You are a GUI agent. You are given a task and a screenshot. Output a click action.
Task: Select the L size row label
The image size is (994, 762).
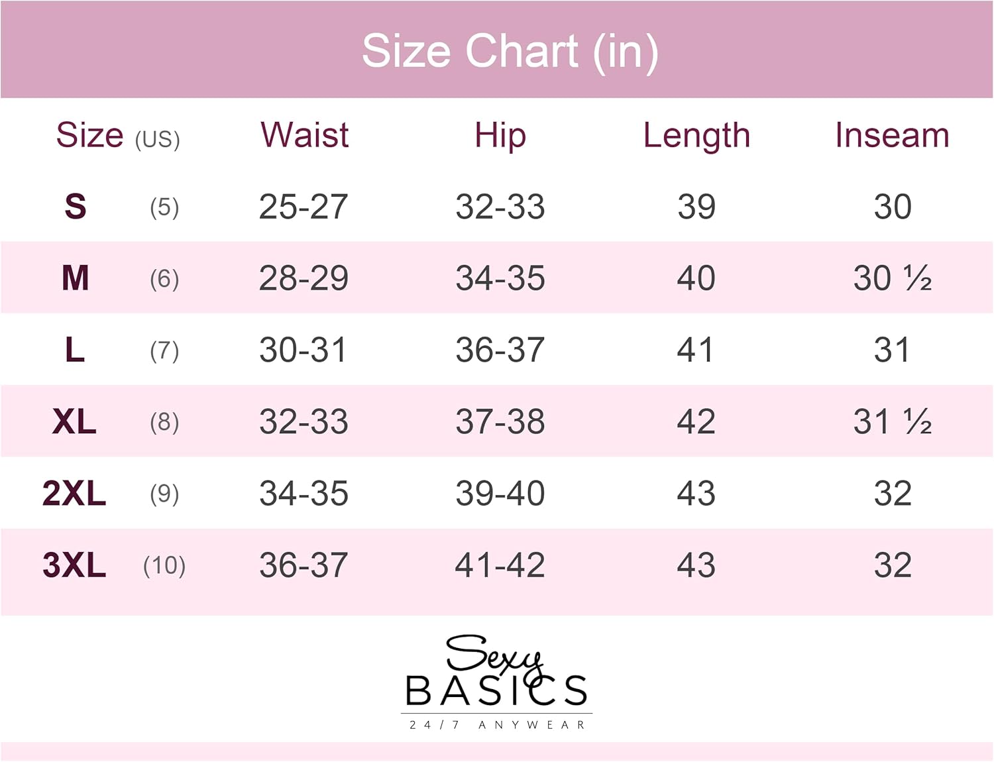(x=75, y=350)
